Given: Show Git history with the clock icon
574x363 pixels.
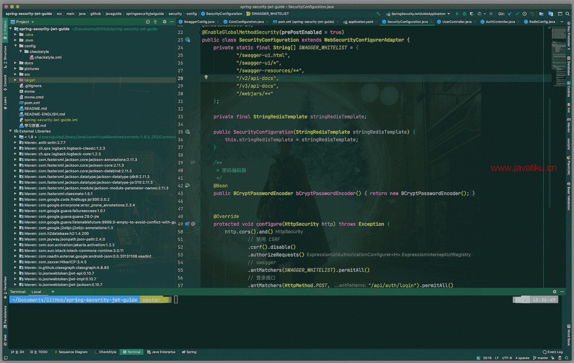Looking at the screenshot, I should 524,14.
